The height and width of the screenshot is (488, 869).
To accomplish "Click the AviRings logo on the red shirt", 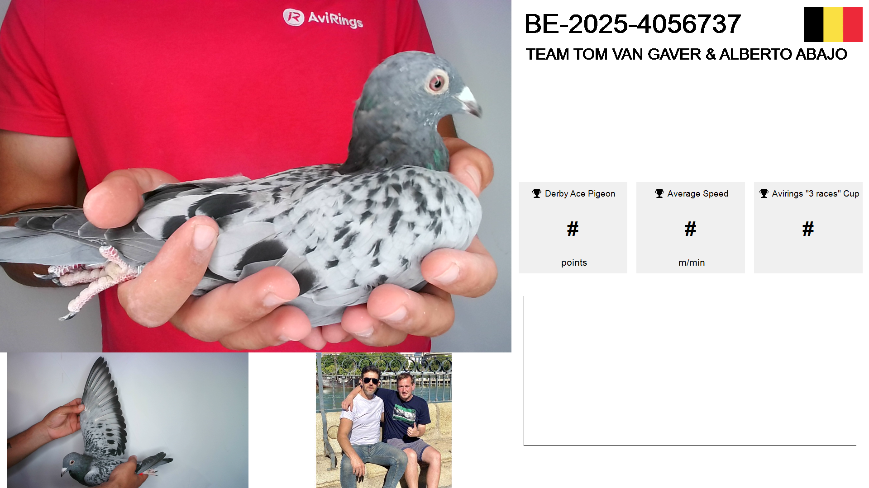I will [x=323, y=18].
